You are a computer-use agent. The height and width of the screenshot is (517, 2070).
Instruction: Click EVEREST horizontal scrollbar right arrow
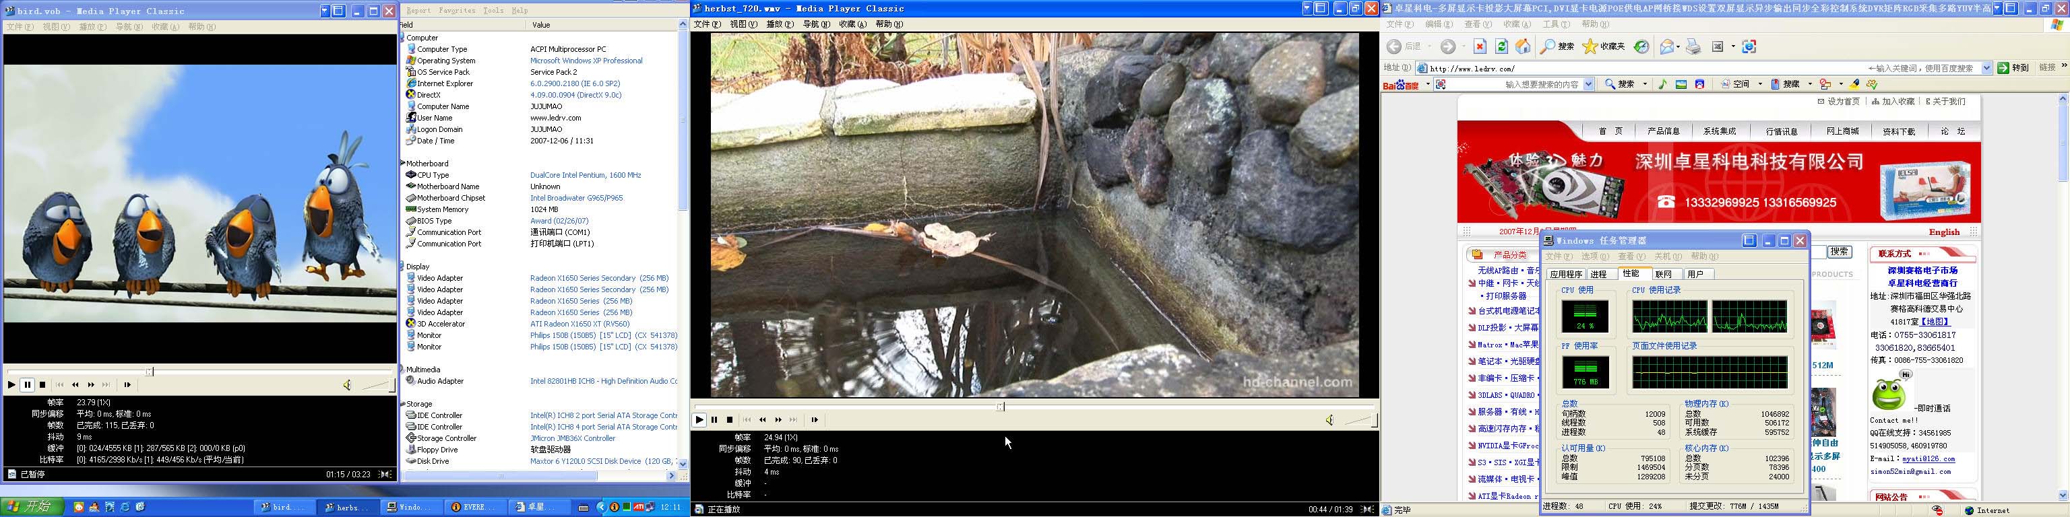(672, 476)
